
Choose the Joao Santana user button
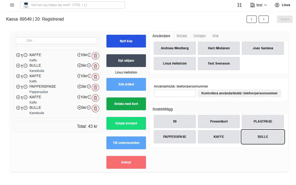[x=263, y=48]
